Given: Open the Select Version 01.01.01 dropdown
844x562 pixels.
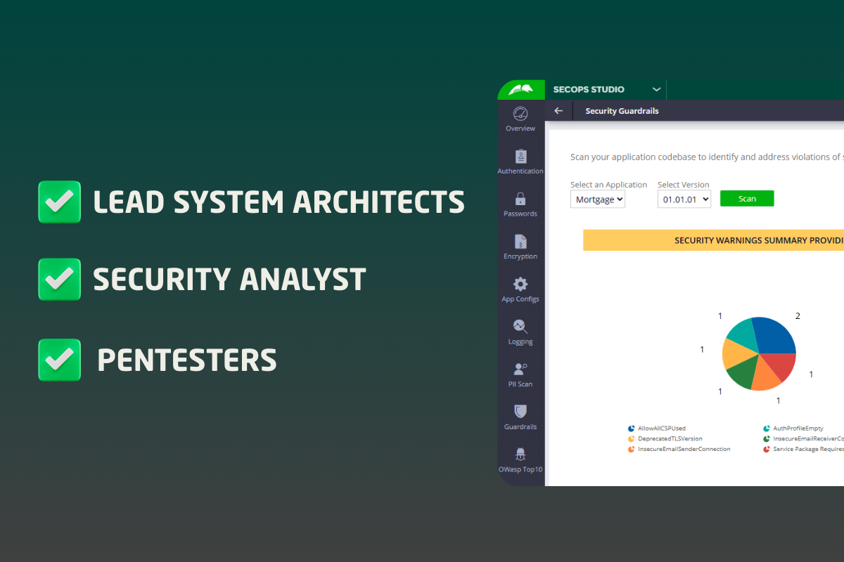Looking at the screenshot, I should 684,200.
